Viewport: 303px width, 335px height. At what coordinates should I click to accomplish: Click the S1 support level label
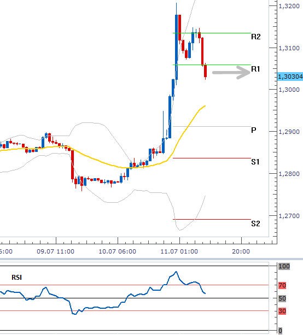[255, 162]
